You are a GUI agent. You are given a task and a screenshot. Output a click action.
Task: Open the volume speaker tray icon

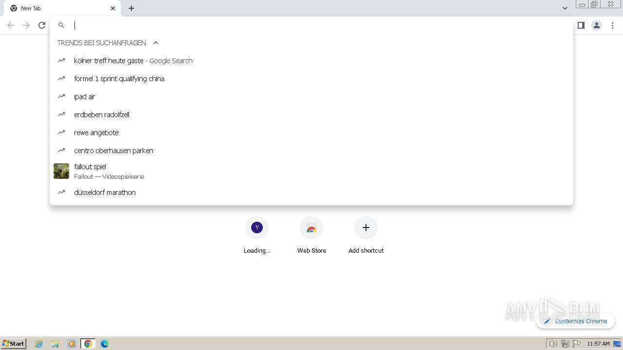[553, 344]
